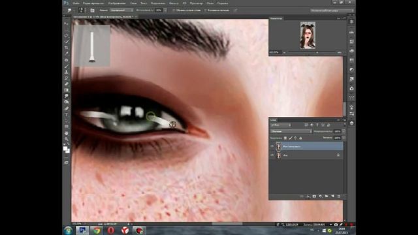Toggle lock image pixels brush icon
Image resolution: width=418 pixels, height=235 pixels.
click(290, 138)
